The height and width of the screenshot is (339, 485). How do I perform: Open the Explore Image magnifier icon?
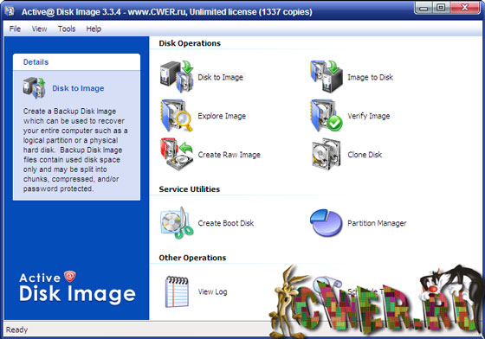click(x=177, y=116)
